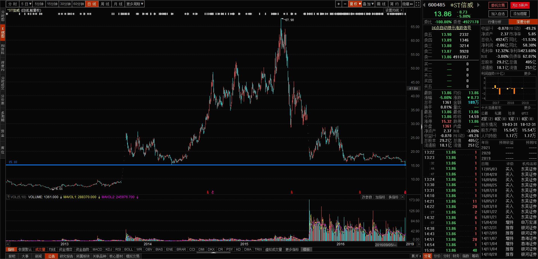Open the 5日 period dropdown
538x259 pixels.
(x=26, y=4)
